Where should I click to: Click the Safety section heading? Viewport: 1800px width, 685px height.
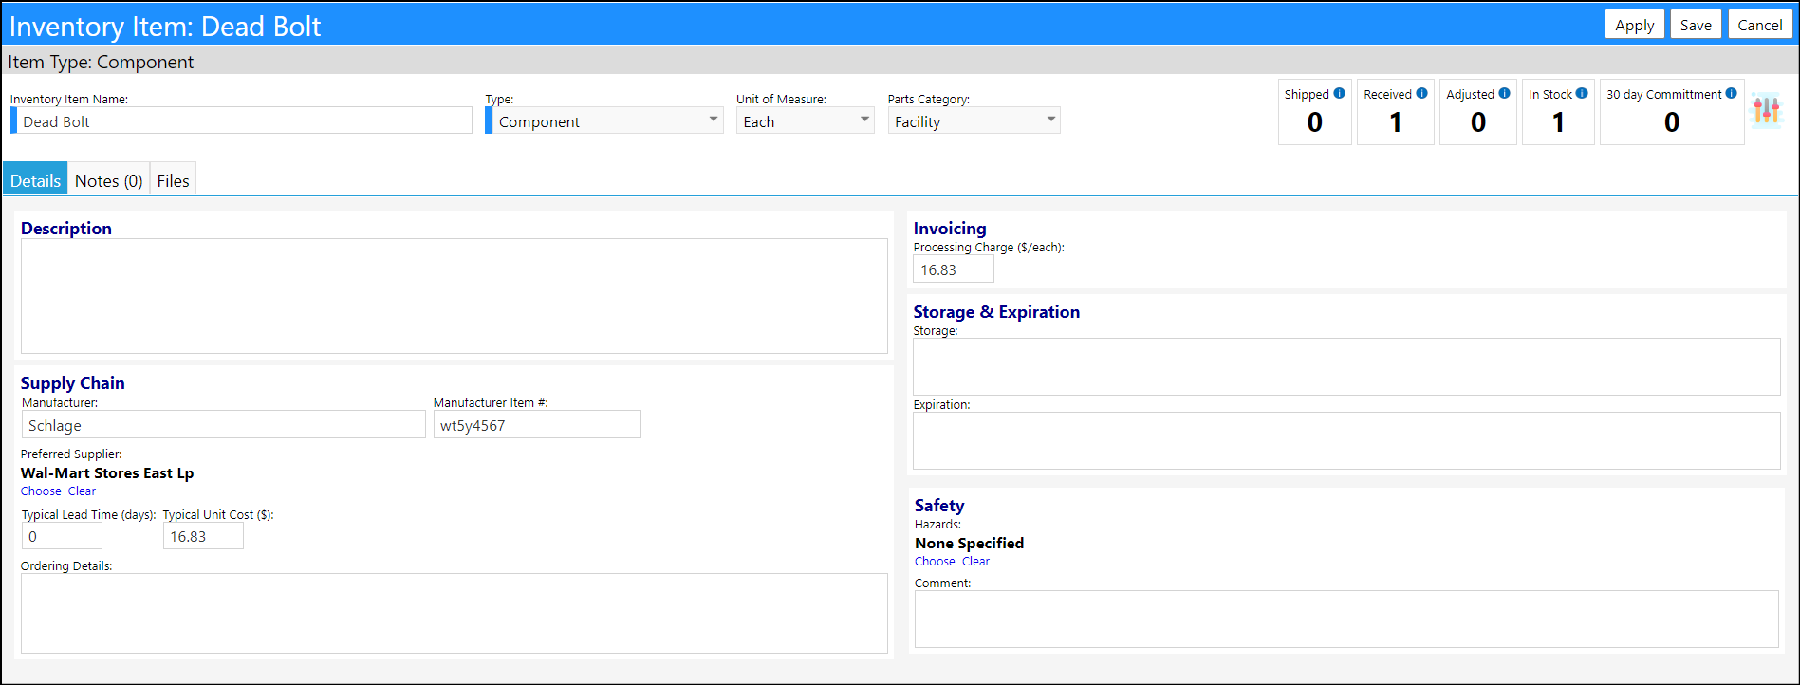tap(939, 505)
